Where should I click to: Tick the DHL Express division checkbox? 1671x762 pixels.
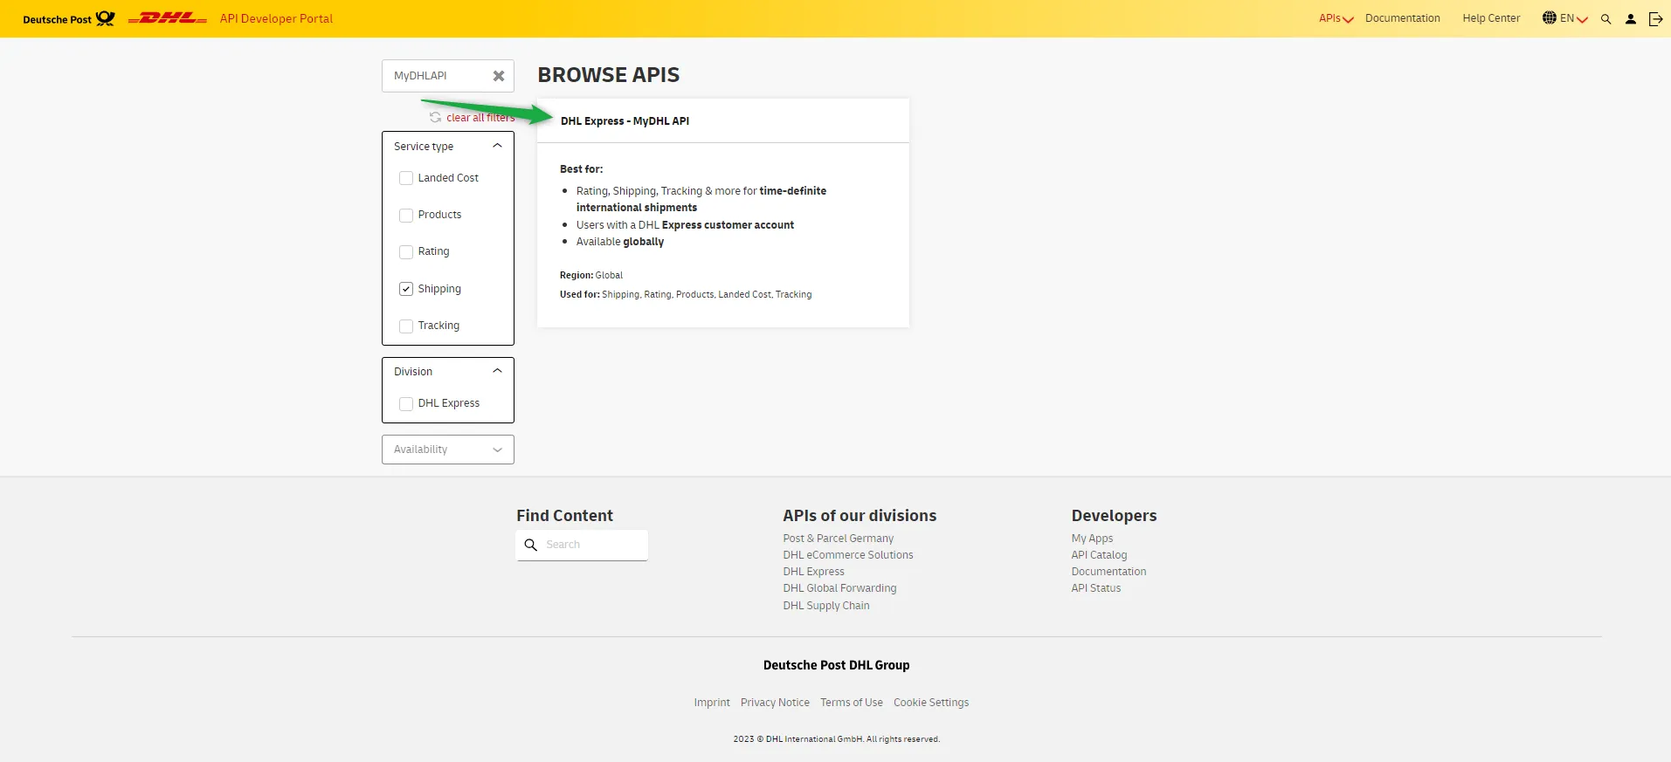point(406,403)
